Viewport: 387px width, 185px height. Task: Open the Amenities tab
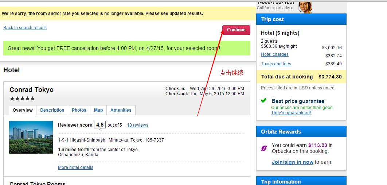click(121, 110)
